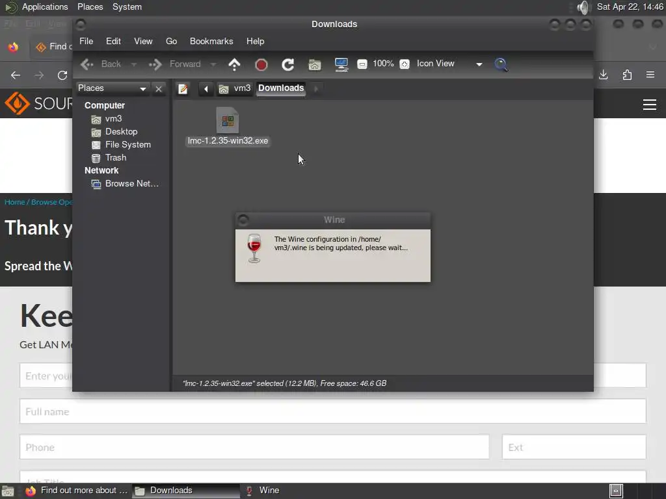Screen dimensions: 666x499
Task: Open Firefox extensions puzzle icon
Action: click(x=627, y=75)
